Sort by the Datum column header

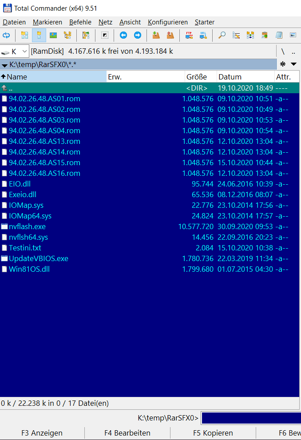click(x=246, y=77)
